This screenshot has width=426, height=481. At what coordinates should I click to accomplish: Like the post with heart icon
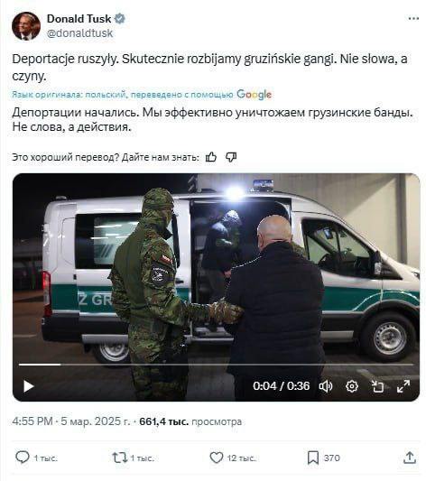click(217, 458)
